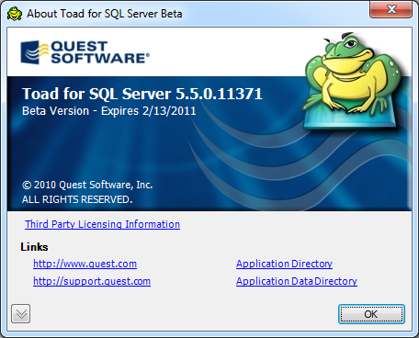This screenshot has height=338, width=419.
Task: Click the 'About Toad for SQL Server Beta' title
Action: coord(105,14)
